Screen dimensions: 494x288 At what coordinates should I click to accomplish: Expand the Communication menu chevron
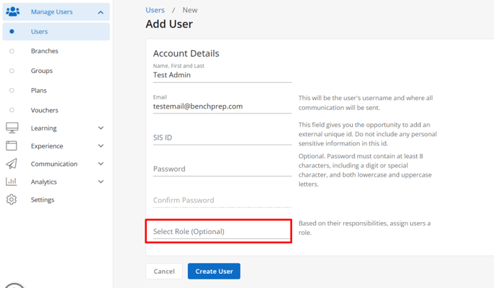click(101, 164)
